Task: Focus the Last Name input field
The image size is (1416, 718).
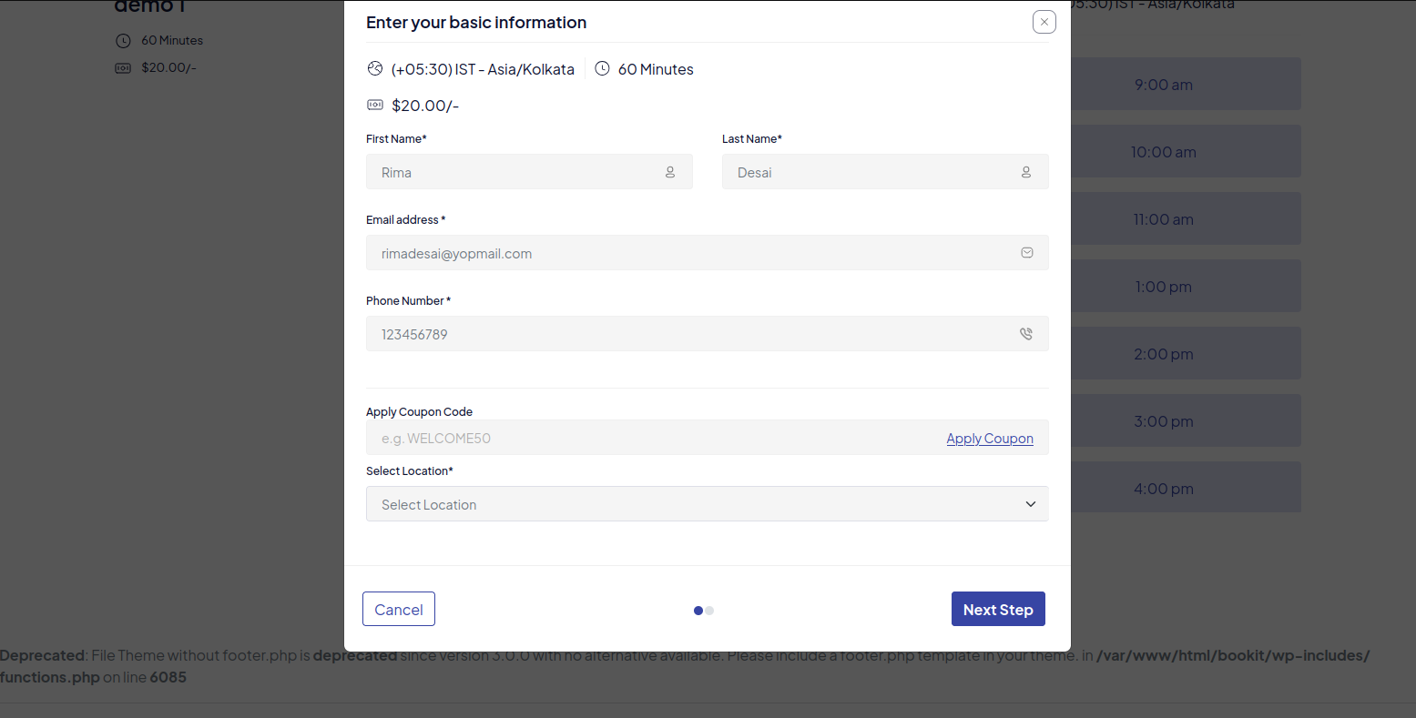Action: tap(870, 172)
